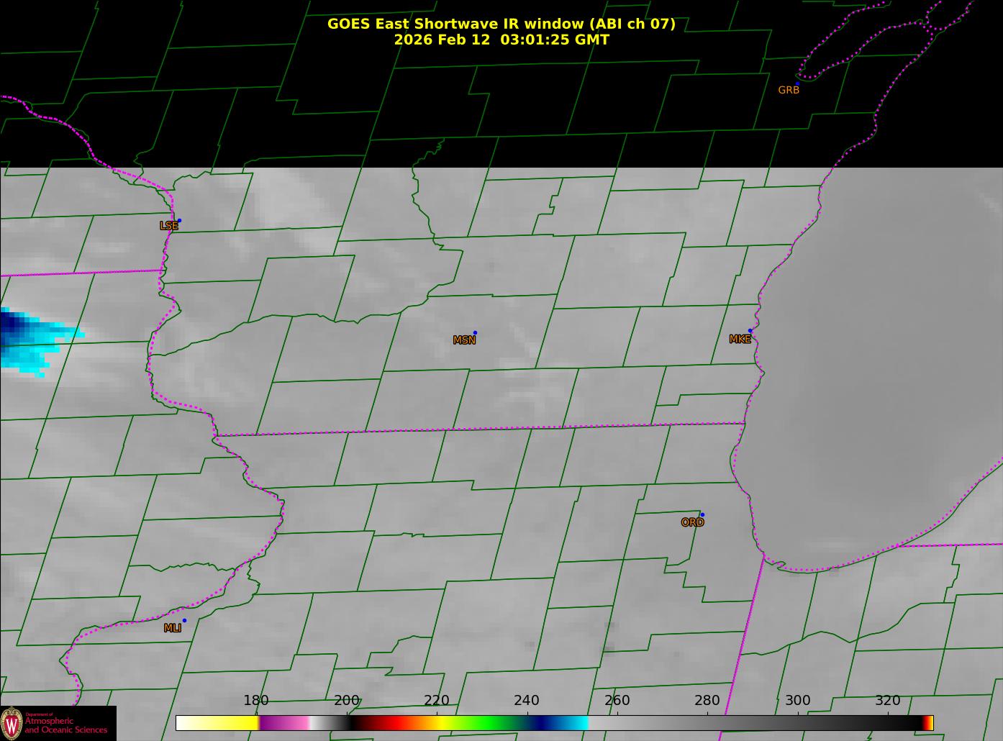Screen dimensions: 1003x741
Task: Click the LSE station label
Action: pos(168,226)
